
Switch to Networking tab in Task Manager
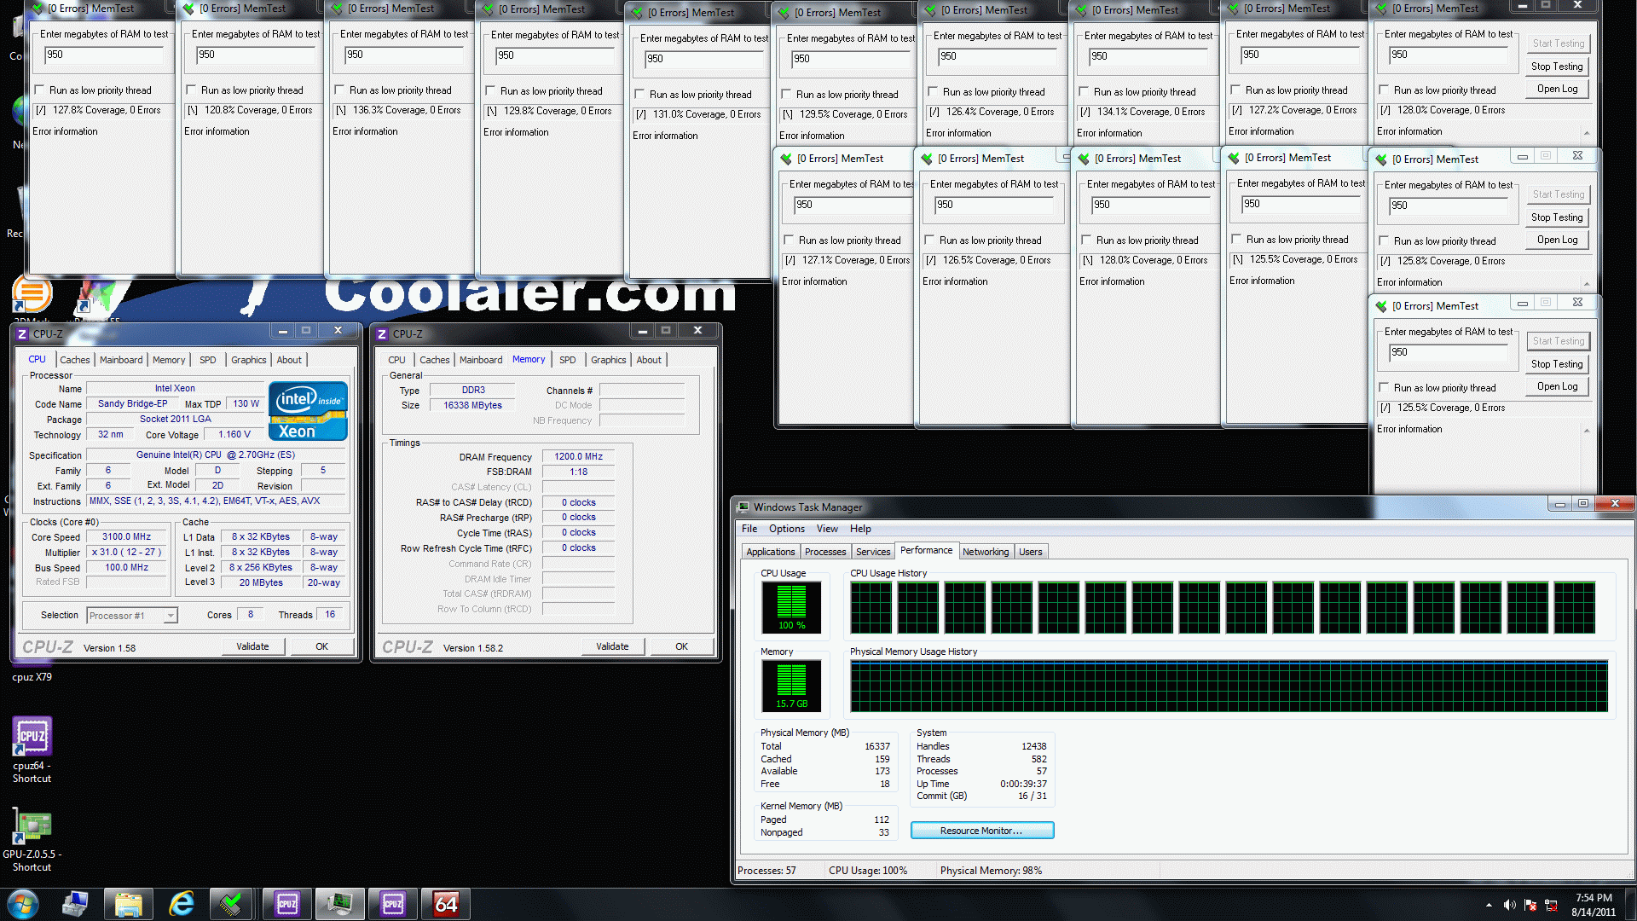pos(985,552)
